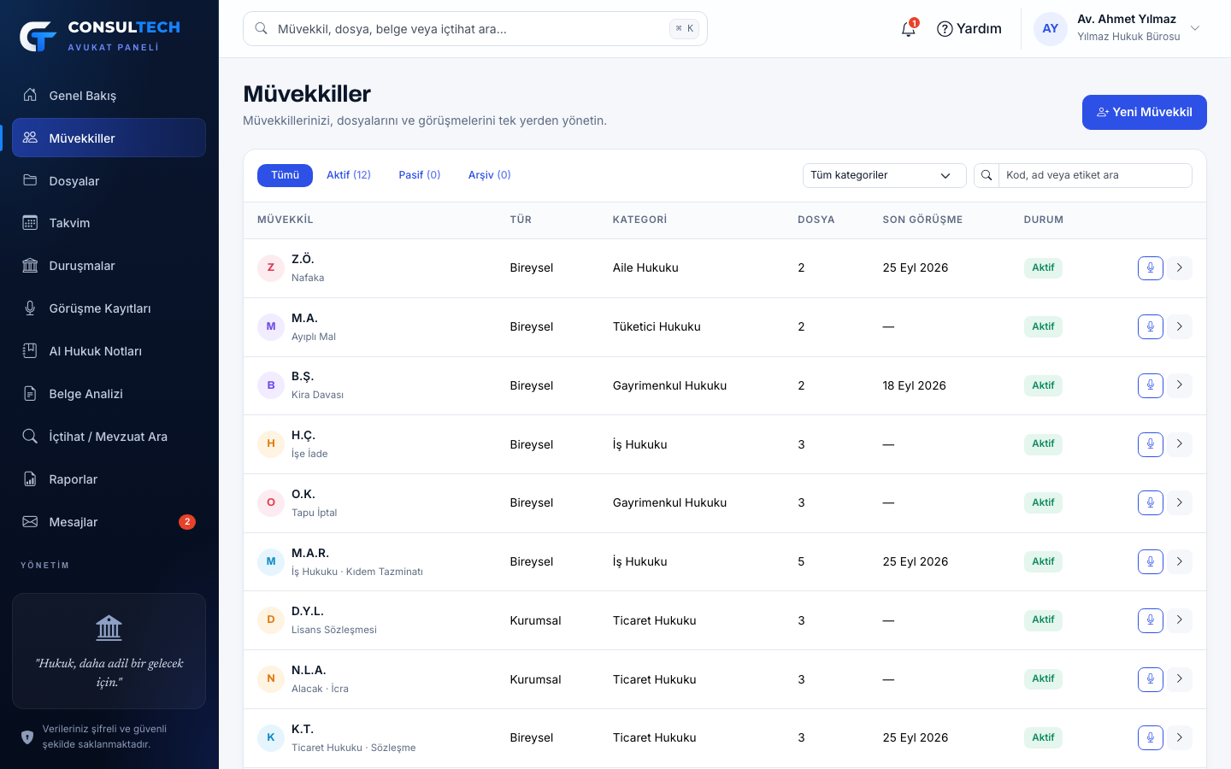Open AI Hukuk Notları icon in sidebar
The height and width of the screenshot is (769, 1231).
click(x=30, y=351)
